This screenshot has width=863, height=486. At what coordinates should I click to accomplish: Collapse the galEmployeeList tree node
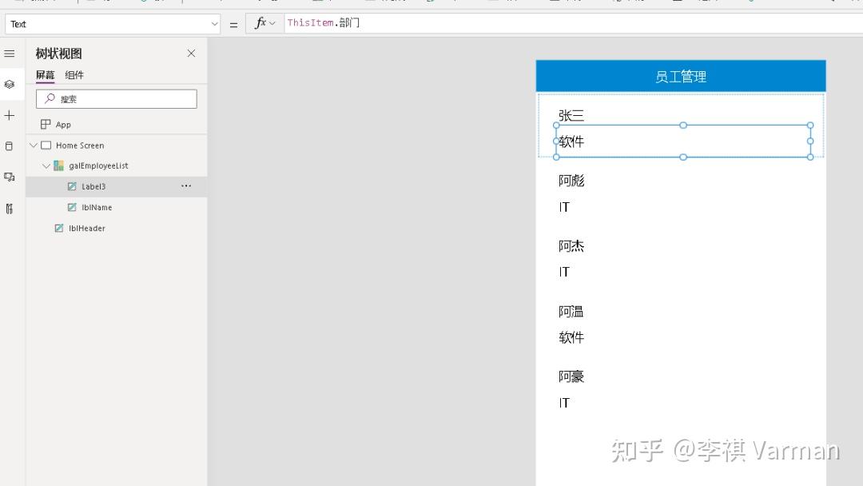tap(46, 165)
